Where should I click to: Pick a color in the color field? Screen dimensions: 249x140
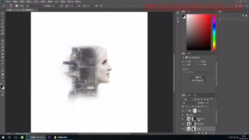point(198,32)
